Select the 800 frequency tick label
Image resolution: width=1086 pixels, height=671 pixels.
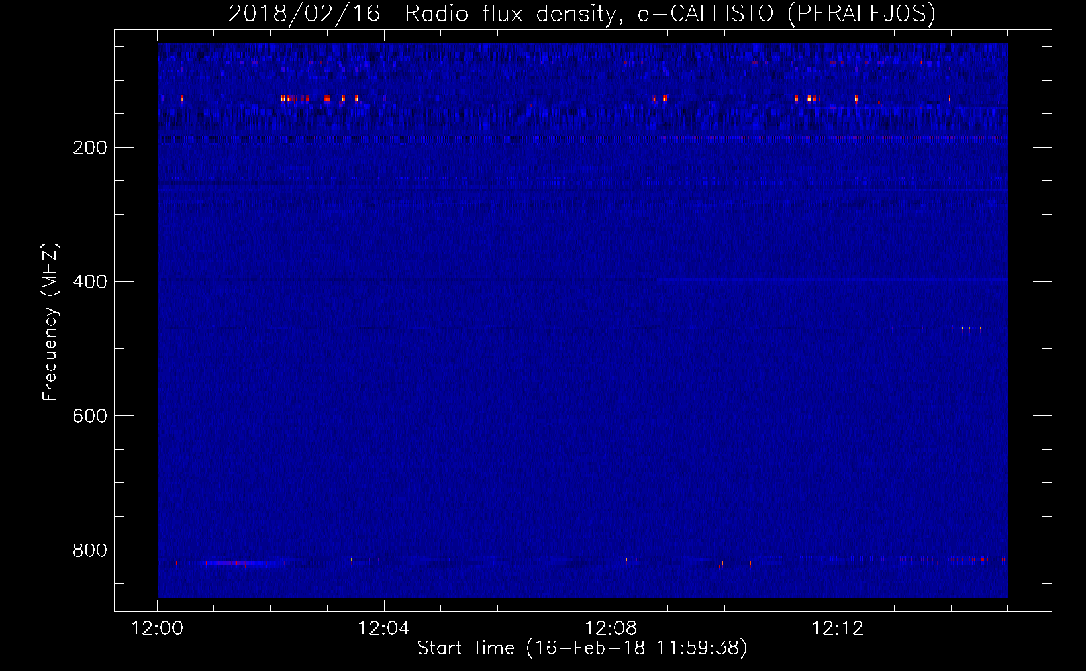coord(90,550)
